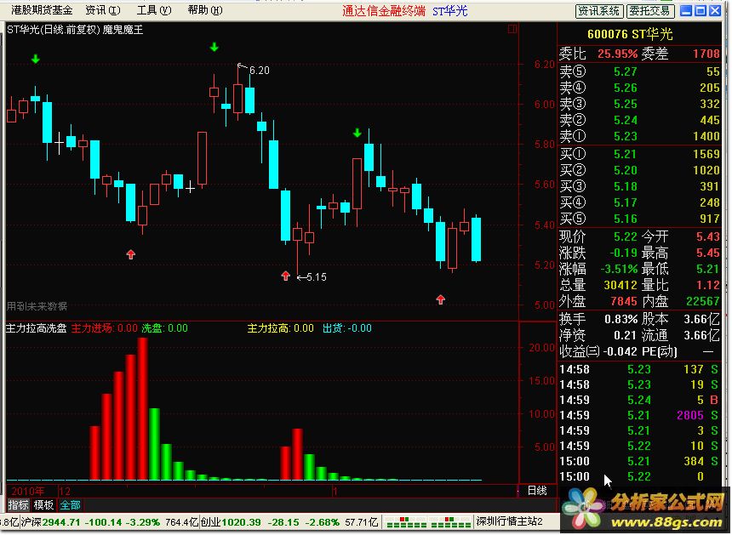Click the 主力进场: 0.00 indicator value

click(x=104, y=328)
